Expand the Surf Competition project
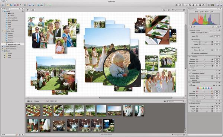The width and height of the screenshot is (223, 137). click(x=3, y=49)
